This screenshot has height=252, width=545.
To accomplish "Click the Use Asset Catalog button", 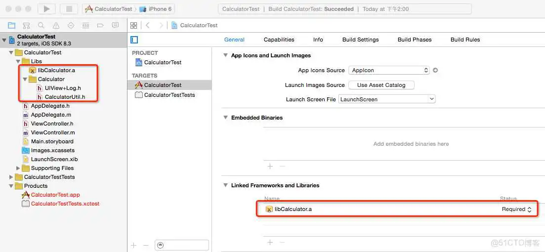I will pos(381,85).
